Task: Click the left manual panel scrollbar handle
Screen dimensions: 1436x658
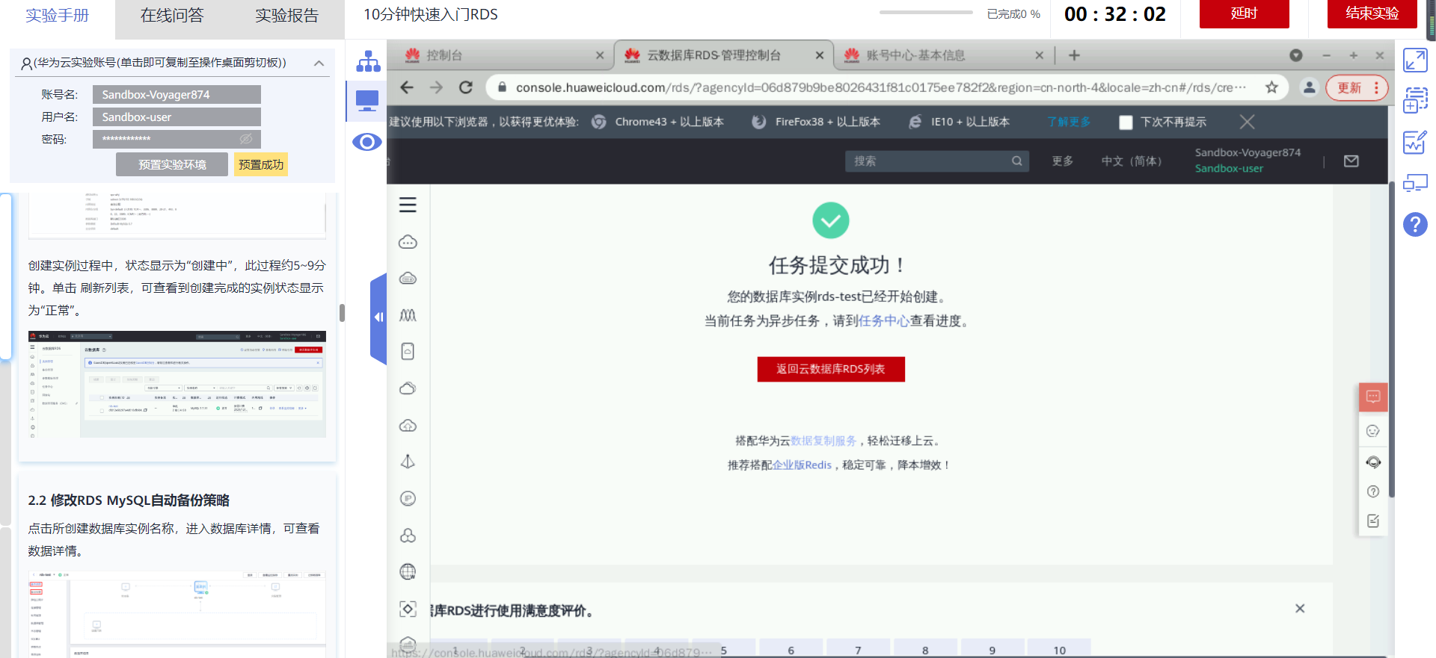Action: coord(342,312)
